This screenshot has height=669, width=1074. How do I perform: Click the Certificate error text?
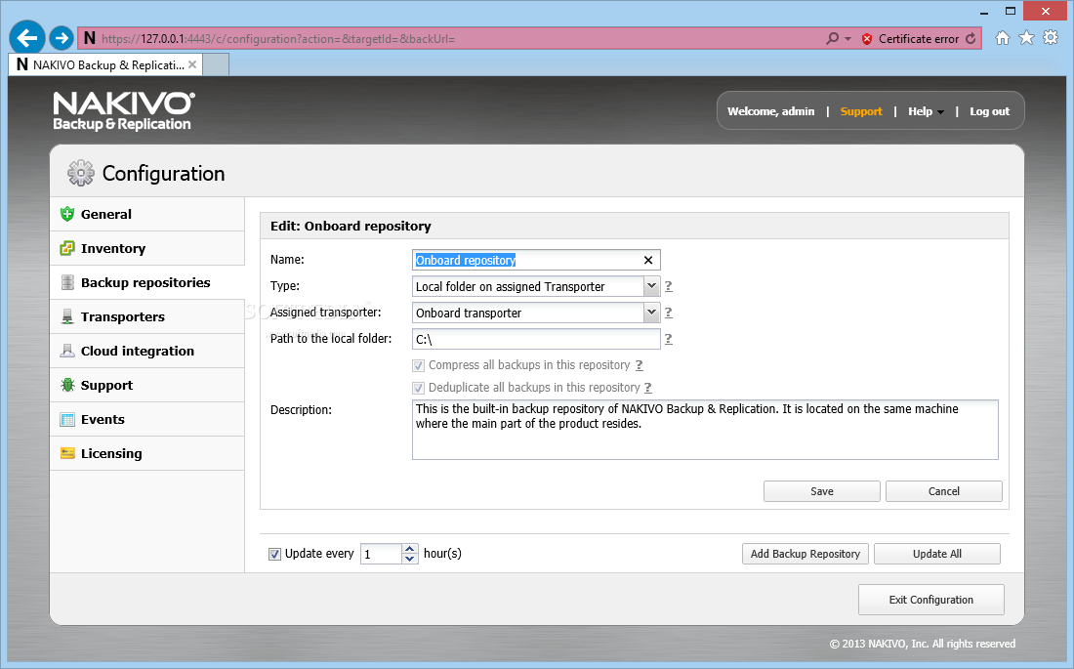(x=919, y=39)
